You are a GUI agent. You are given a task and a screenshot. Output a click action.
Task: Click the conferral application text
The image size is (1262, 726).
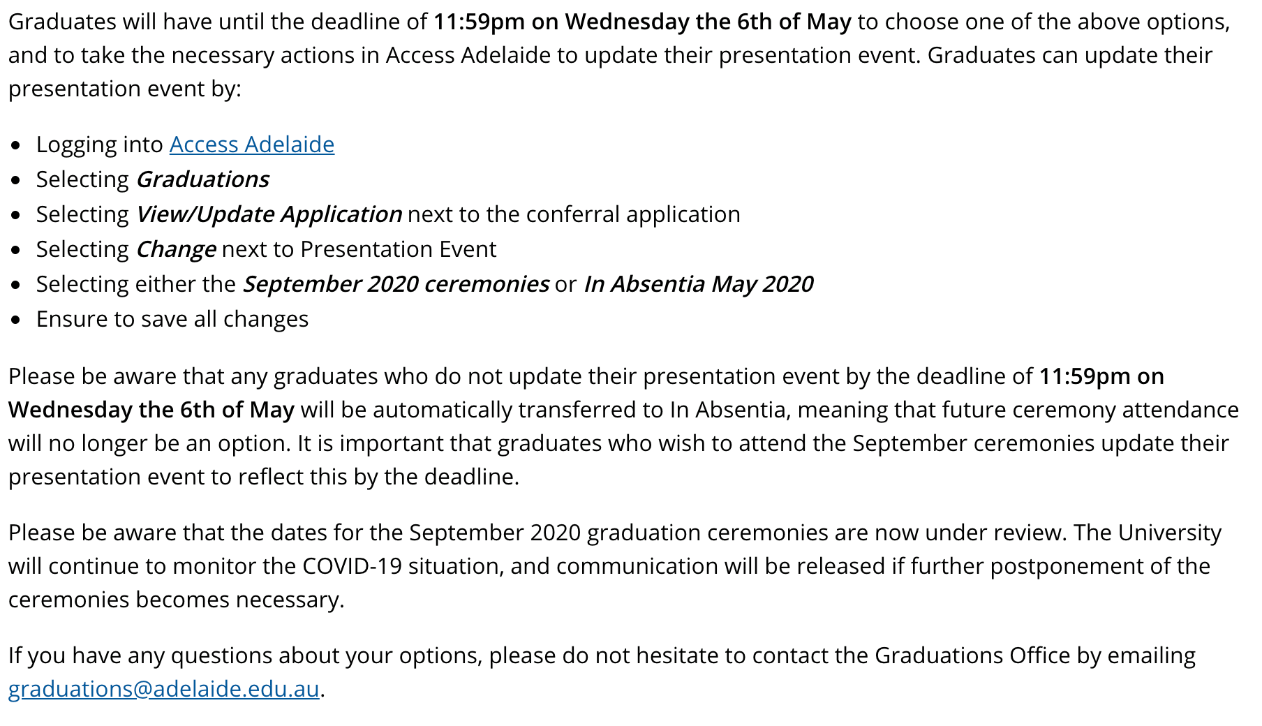[x=633, y=214]
